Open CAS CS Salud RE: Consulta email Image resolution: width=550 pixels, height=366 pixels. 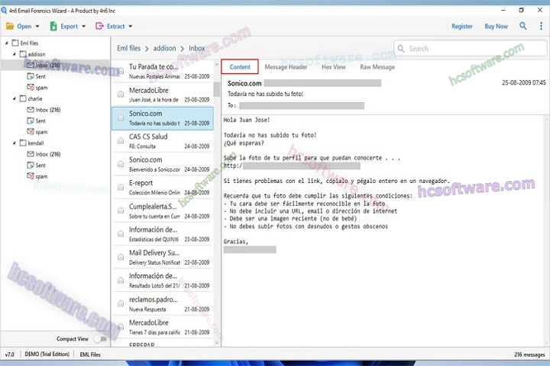click(163, 141)
